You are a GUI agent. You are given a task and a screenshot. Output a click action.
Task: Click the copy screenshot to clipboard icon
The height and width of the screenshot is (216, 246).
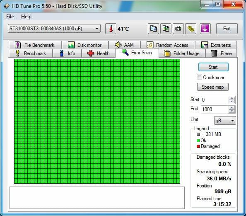[x=166, y=29]
